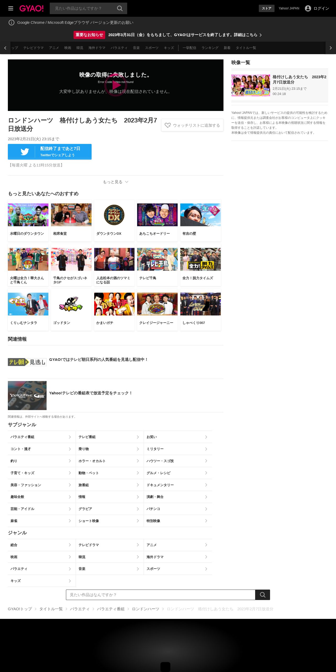Open 格付けしあう女たち video list thumbnail
The image size is (336, 672).
(251, 85)
